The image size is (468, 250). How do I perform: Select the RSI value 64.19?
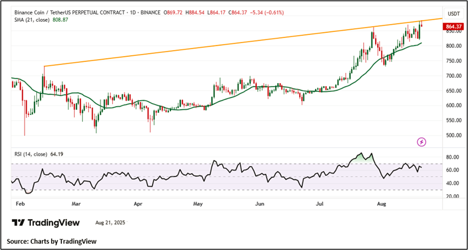tap(56, 154)
